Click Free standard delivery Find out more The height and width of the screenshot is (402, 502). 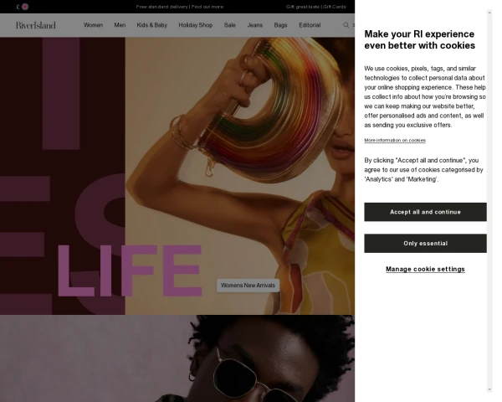[180, 7]
